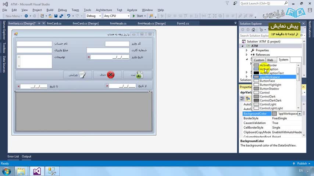Open the Data Sources side panel

coord(4,64)
